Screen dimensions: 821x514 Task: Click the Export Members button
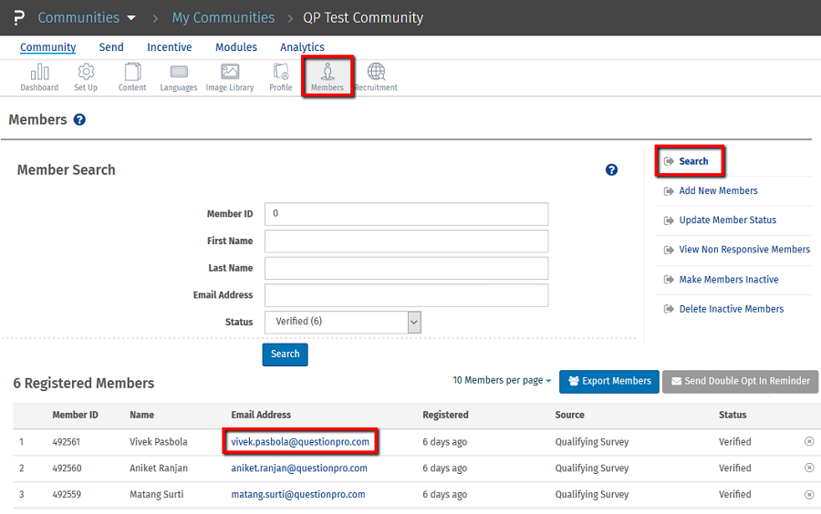609,381
